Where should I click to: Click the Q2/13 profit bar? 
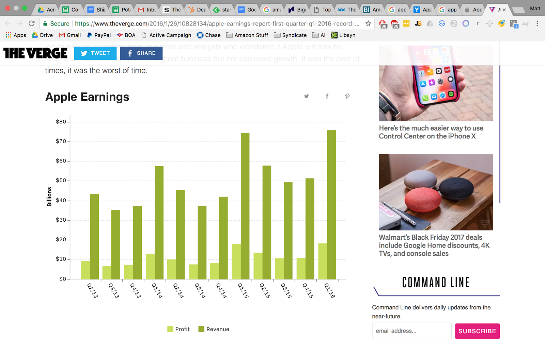click(85, 270)
